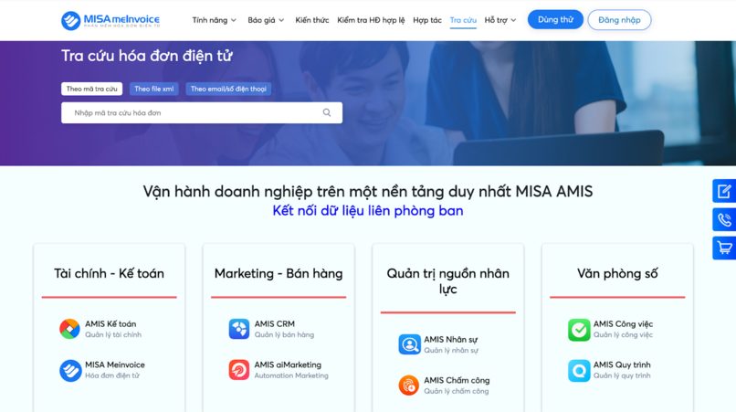Viewport: 736px width, 412px height.
Task: Click the Dùng thử button
Action: [555, 20]
